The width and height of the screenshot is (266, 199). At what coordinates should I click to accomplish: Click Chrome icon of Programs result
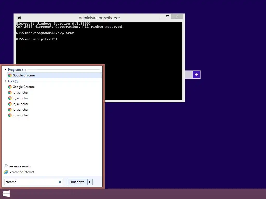(10, 75)
